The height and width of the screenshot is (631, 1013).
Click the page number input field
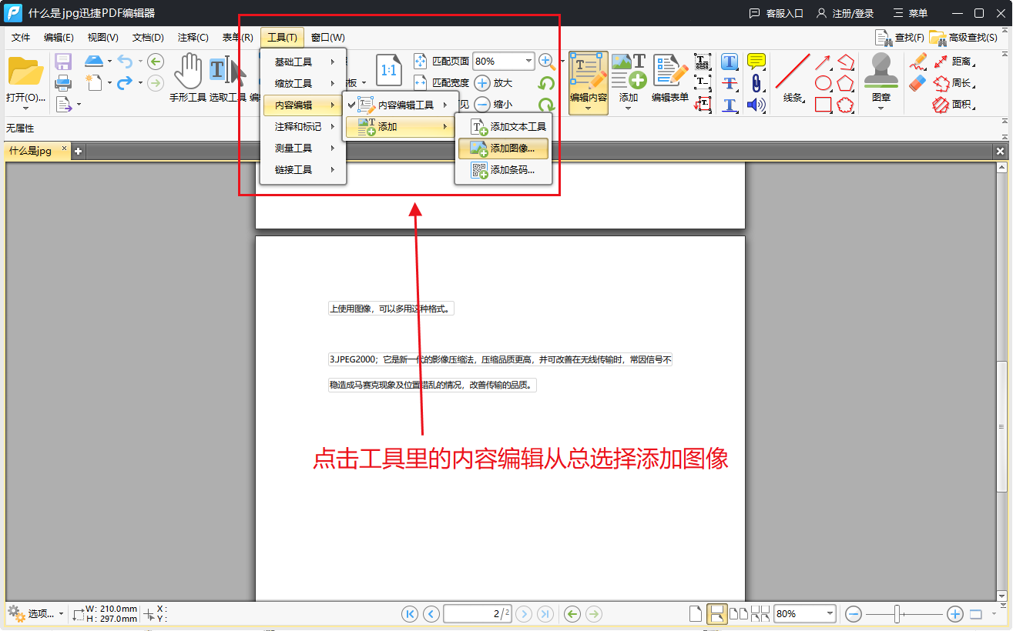pyautogui.click(x=478, y=613)
